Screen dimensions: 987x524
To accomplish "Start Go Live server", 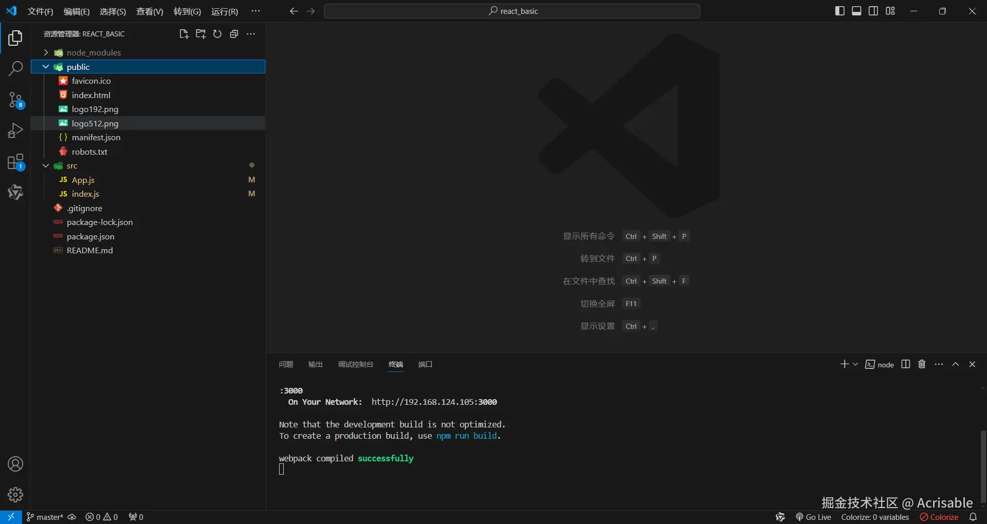I will coord(813,517).
